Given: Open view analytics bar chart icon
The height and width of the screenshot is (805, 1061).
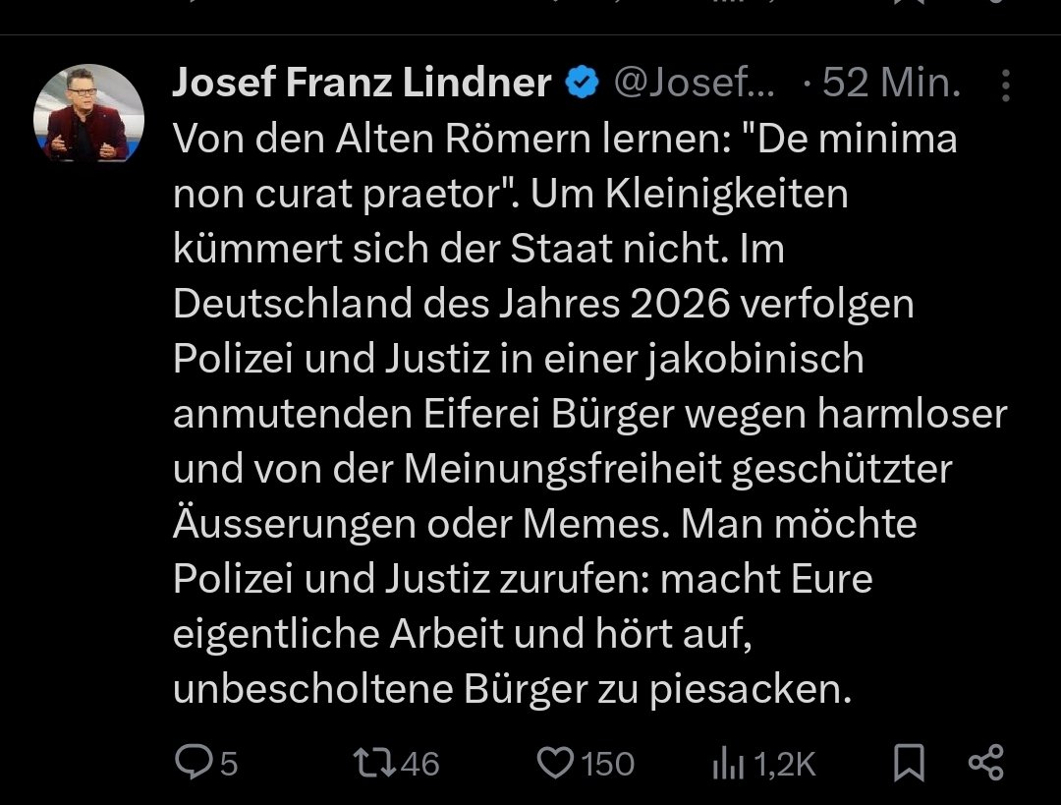Looking at the screenshot, I should click(x=729, y=764).
